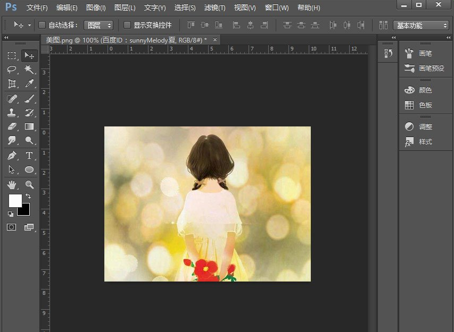Screen dimensions: 454x332
Task: Open the 画笔预设 panel
Action: click(425, 69)
